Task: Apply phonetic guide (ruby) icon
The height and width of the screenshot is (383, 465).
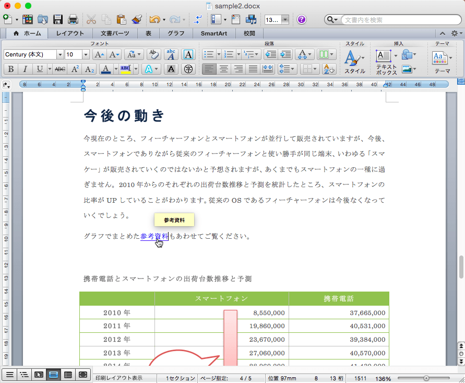Action: [x=171, y=54]
